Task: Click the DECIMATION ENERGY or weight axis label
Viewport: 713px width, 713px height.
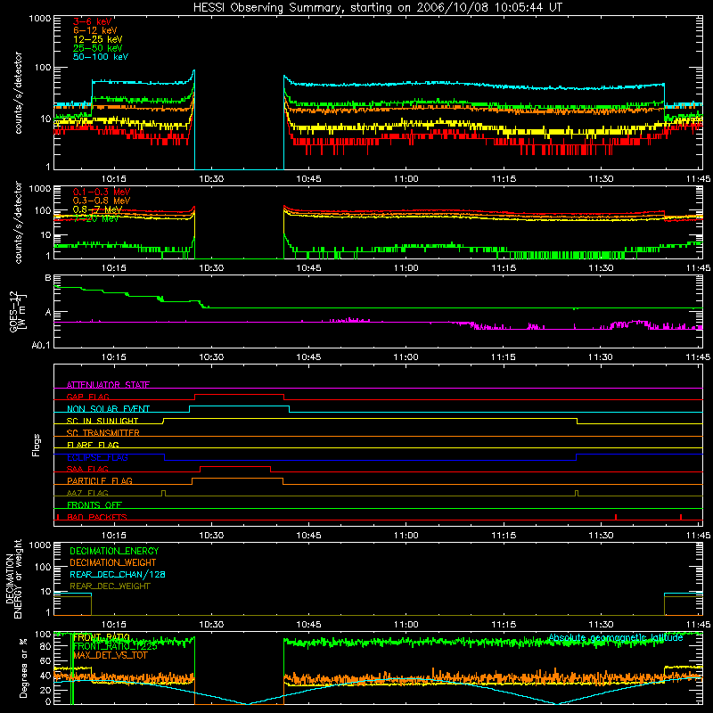Action: [x=13, y=578]
